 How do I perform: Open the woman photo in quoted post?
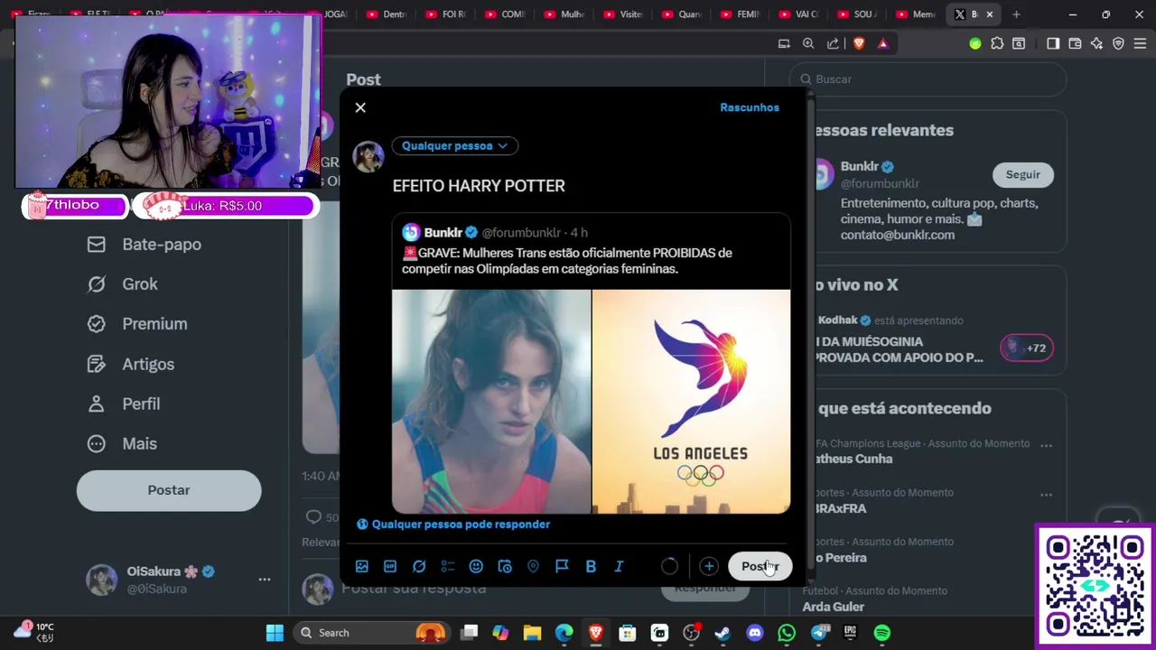click(x=491, y=401)
